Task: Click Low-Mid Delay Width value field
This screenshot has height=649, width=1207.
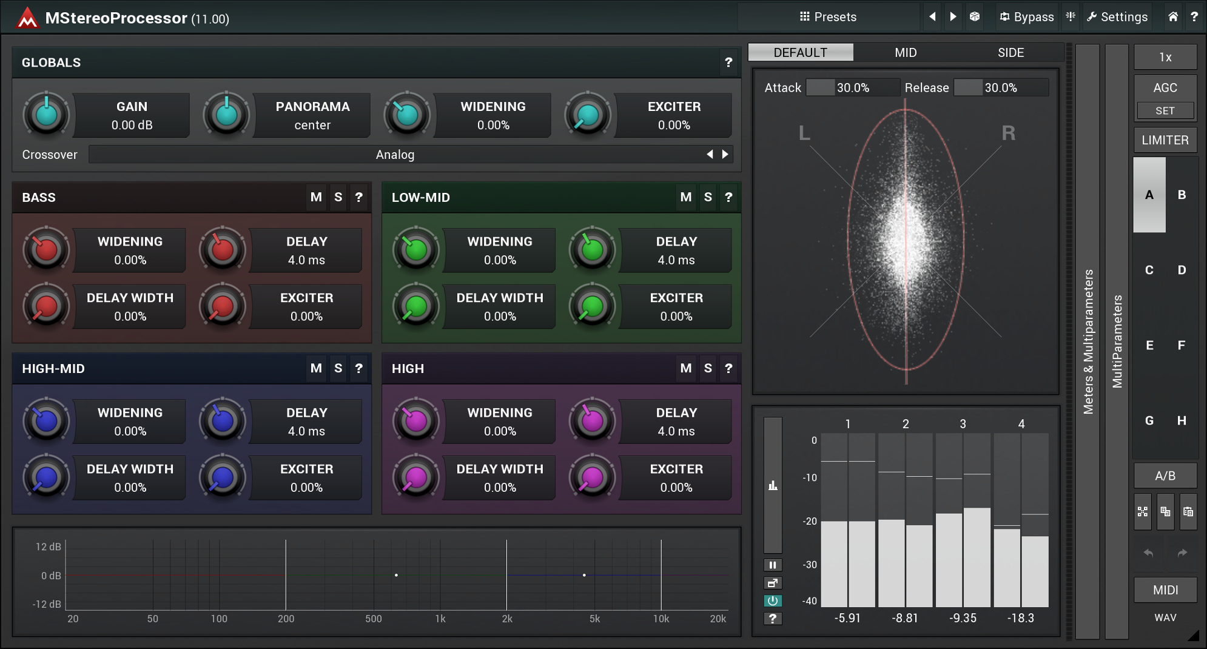Action: [499, 307]
